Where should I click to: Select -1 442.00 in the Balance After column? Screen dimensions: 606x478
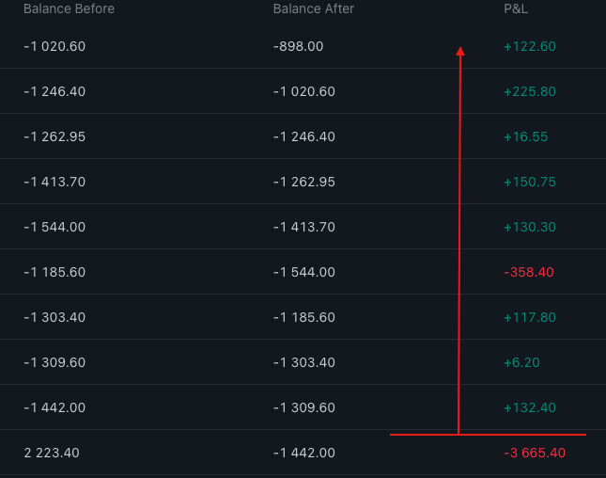303,453
